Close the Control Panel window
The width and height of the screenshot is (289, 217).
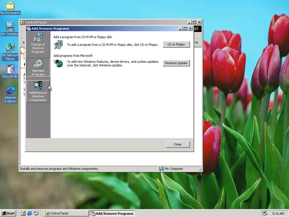click(199, 22)
